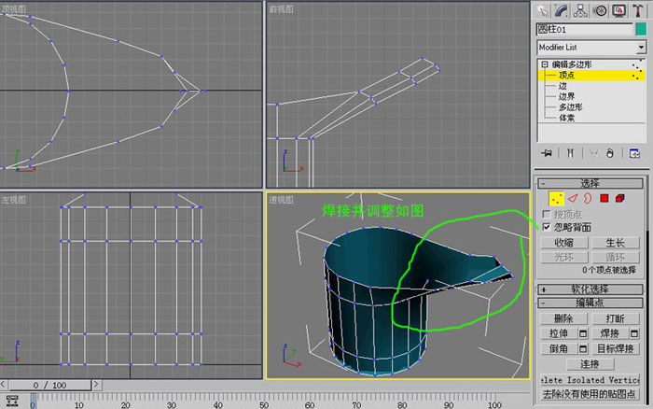Select the Vertex sub-object icon
653x409 pixels.
[x=556, y=199]
